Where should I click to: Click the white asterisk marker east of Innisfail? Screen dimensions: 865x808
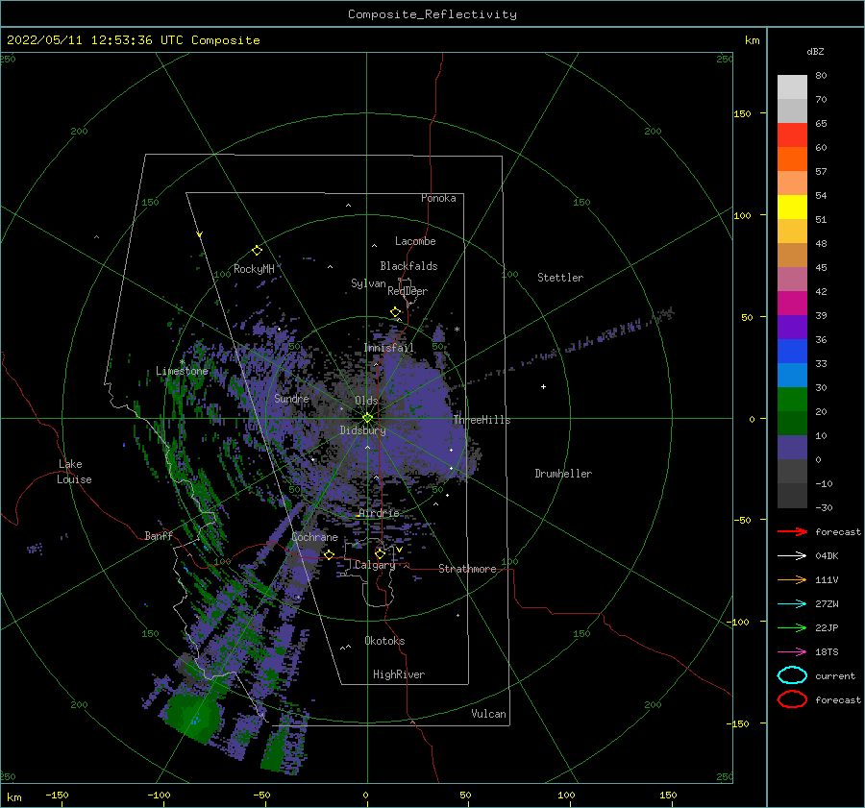click(x=457, y=330)
